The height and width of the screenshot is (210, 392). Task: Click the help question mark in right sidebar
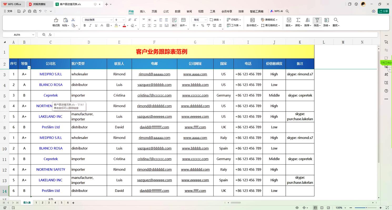pyautogui.click(x=386, y=91)
